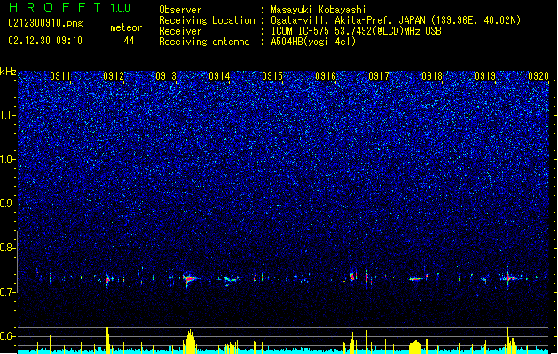Click the 1.0 kHz axis label
This screenshot has height=354, width=558.
click(x=7, y=159)
